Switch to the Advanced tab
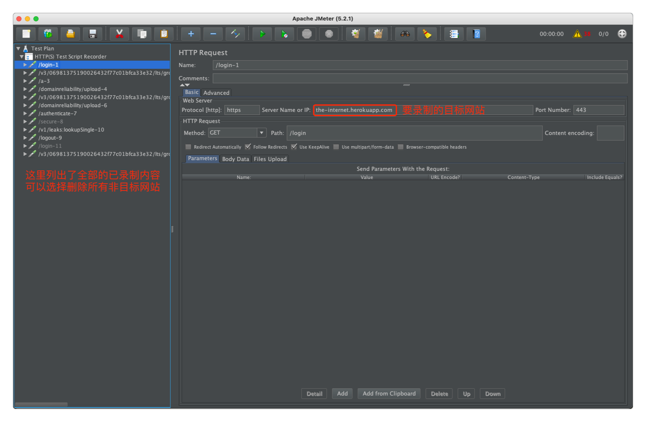Image resolution: width=646 pixels, height=422 pixels. tap(216, 93)
